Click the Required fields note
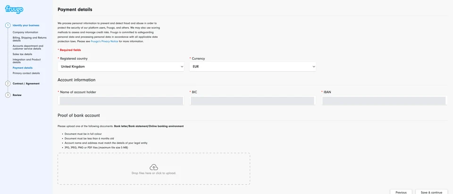The width and height of the screenshot is (453, 194). point(69,50)
